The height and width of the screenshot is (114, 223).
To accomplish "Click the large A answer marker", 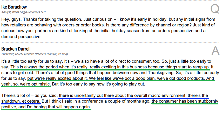I will pyautogui.click(x=215, y=51).
